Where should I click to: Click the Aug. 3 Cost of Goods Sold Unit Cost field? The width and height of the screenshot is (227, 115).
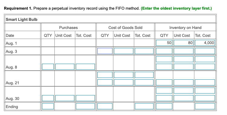[x=124, y=51]
